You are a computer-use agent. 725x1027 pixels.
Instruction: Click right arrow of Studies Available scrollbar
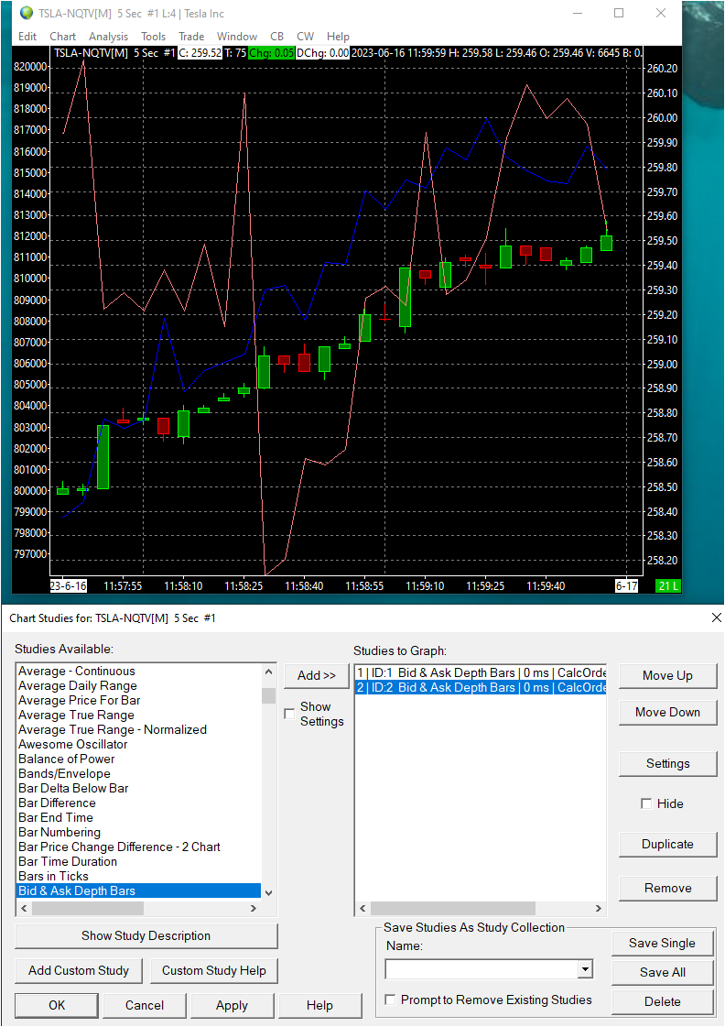(x=254, y=909)
